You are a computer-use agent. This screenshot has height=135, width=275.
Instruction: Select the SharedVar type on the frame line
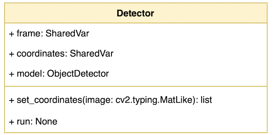67,33
